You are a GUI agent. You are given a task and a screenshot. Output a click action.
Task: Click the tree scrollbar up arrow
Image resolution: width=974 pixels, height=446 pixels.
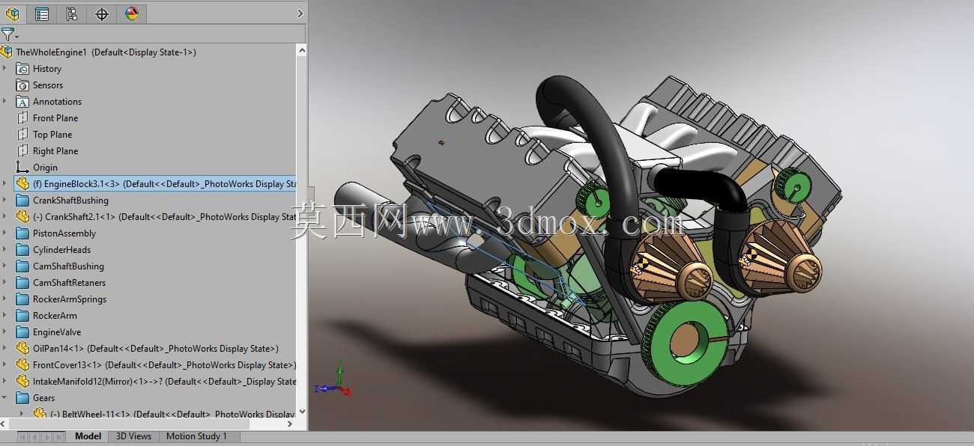(x=302, y=51)
